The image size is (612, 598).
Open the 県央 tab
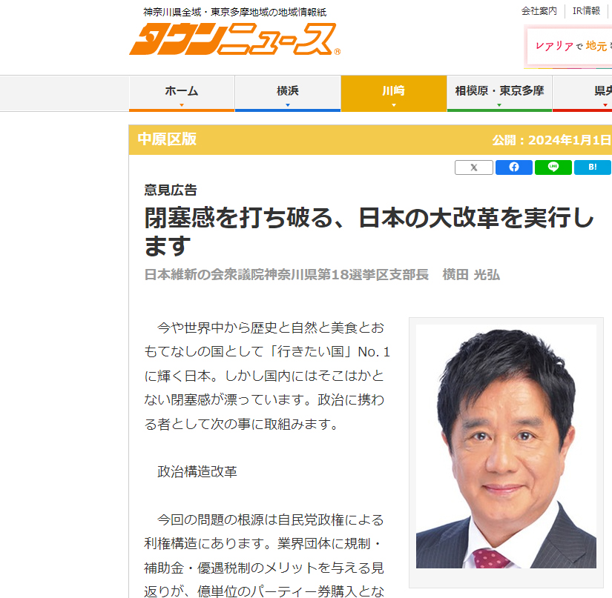coord(583,93)
